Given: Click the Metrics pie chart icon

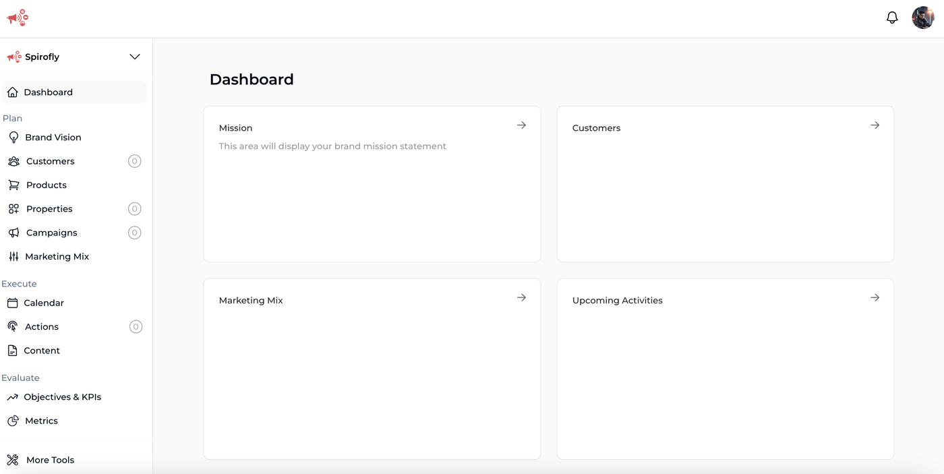Looking at the screenshot, I should pyautogui.click(x=13, y=421).
